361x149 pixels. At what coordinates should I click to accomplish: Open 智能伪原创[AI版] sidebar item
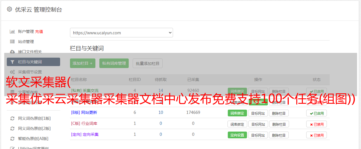click(33, 139)
